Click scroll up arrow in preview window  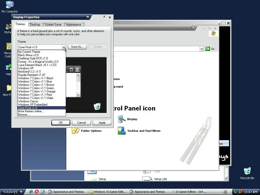click(x=78, y=75)
